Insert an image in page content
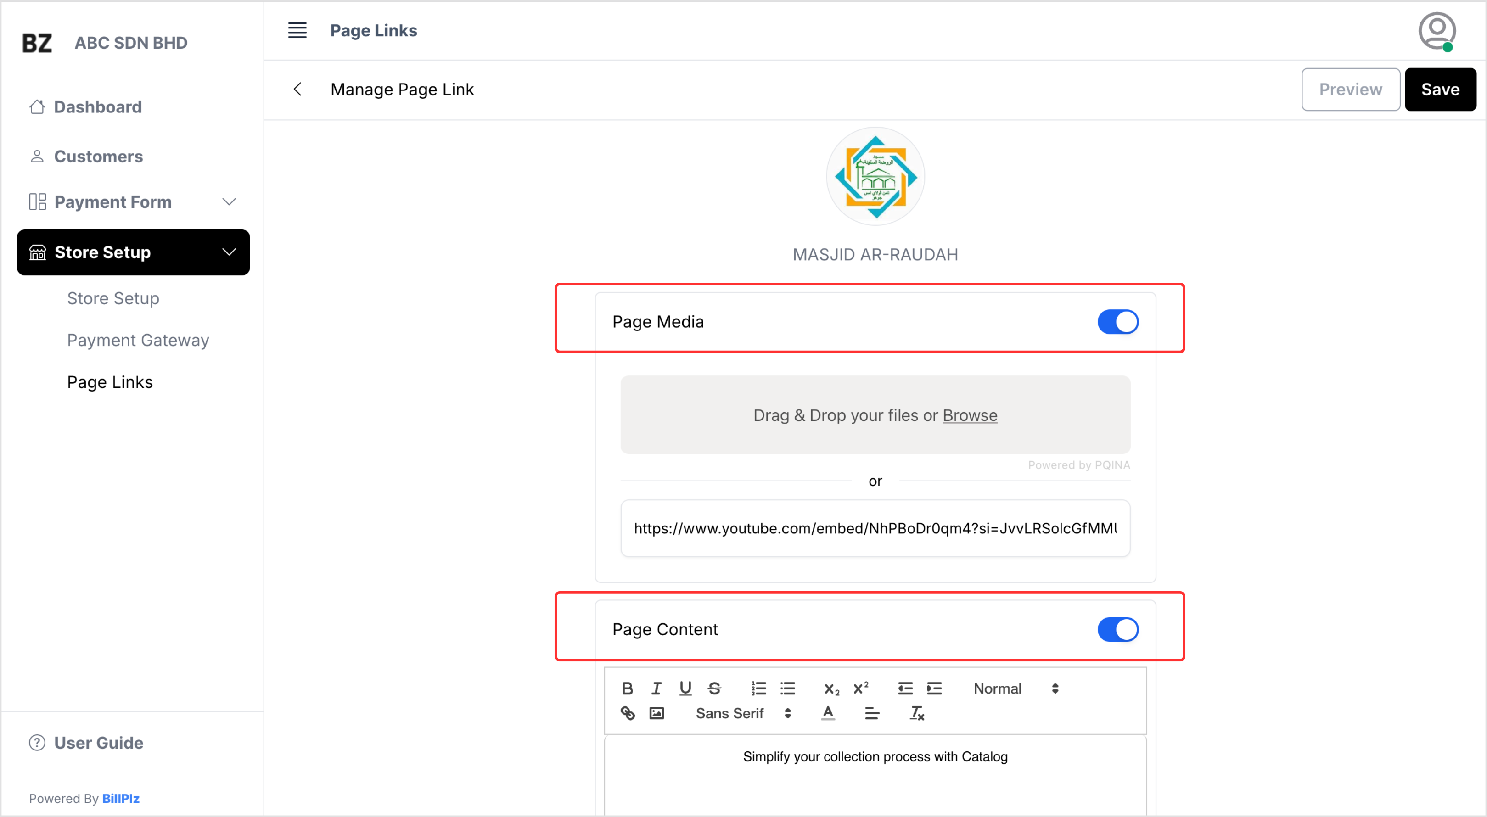The width and height of the screenshot is (1487, 817). (x=657, y=714)
